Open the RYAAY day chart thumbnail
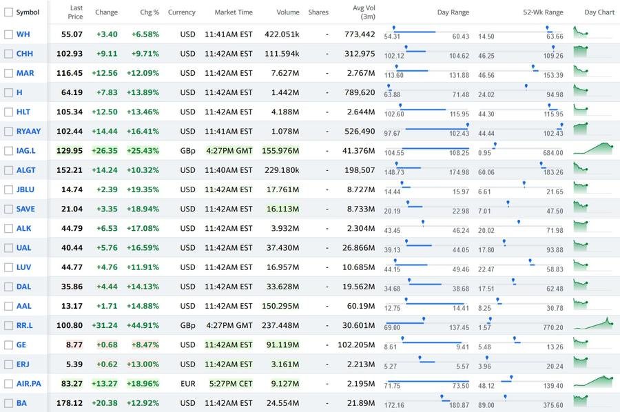 click(581, 129)
